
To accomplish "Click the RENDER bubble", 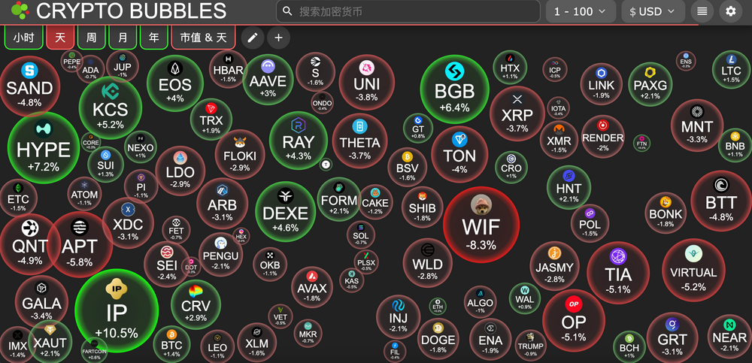I will point(603,136).
